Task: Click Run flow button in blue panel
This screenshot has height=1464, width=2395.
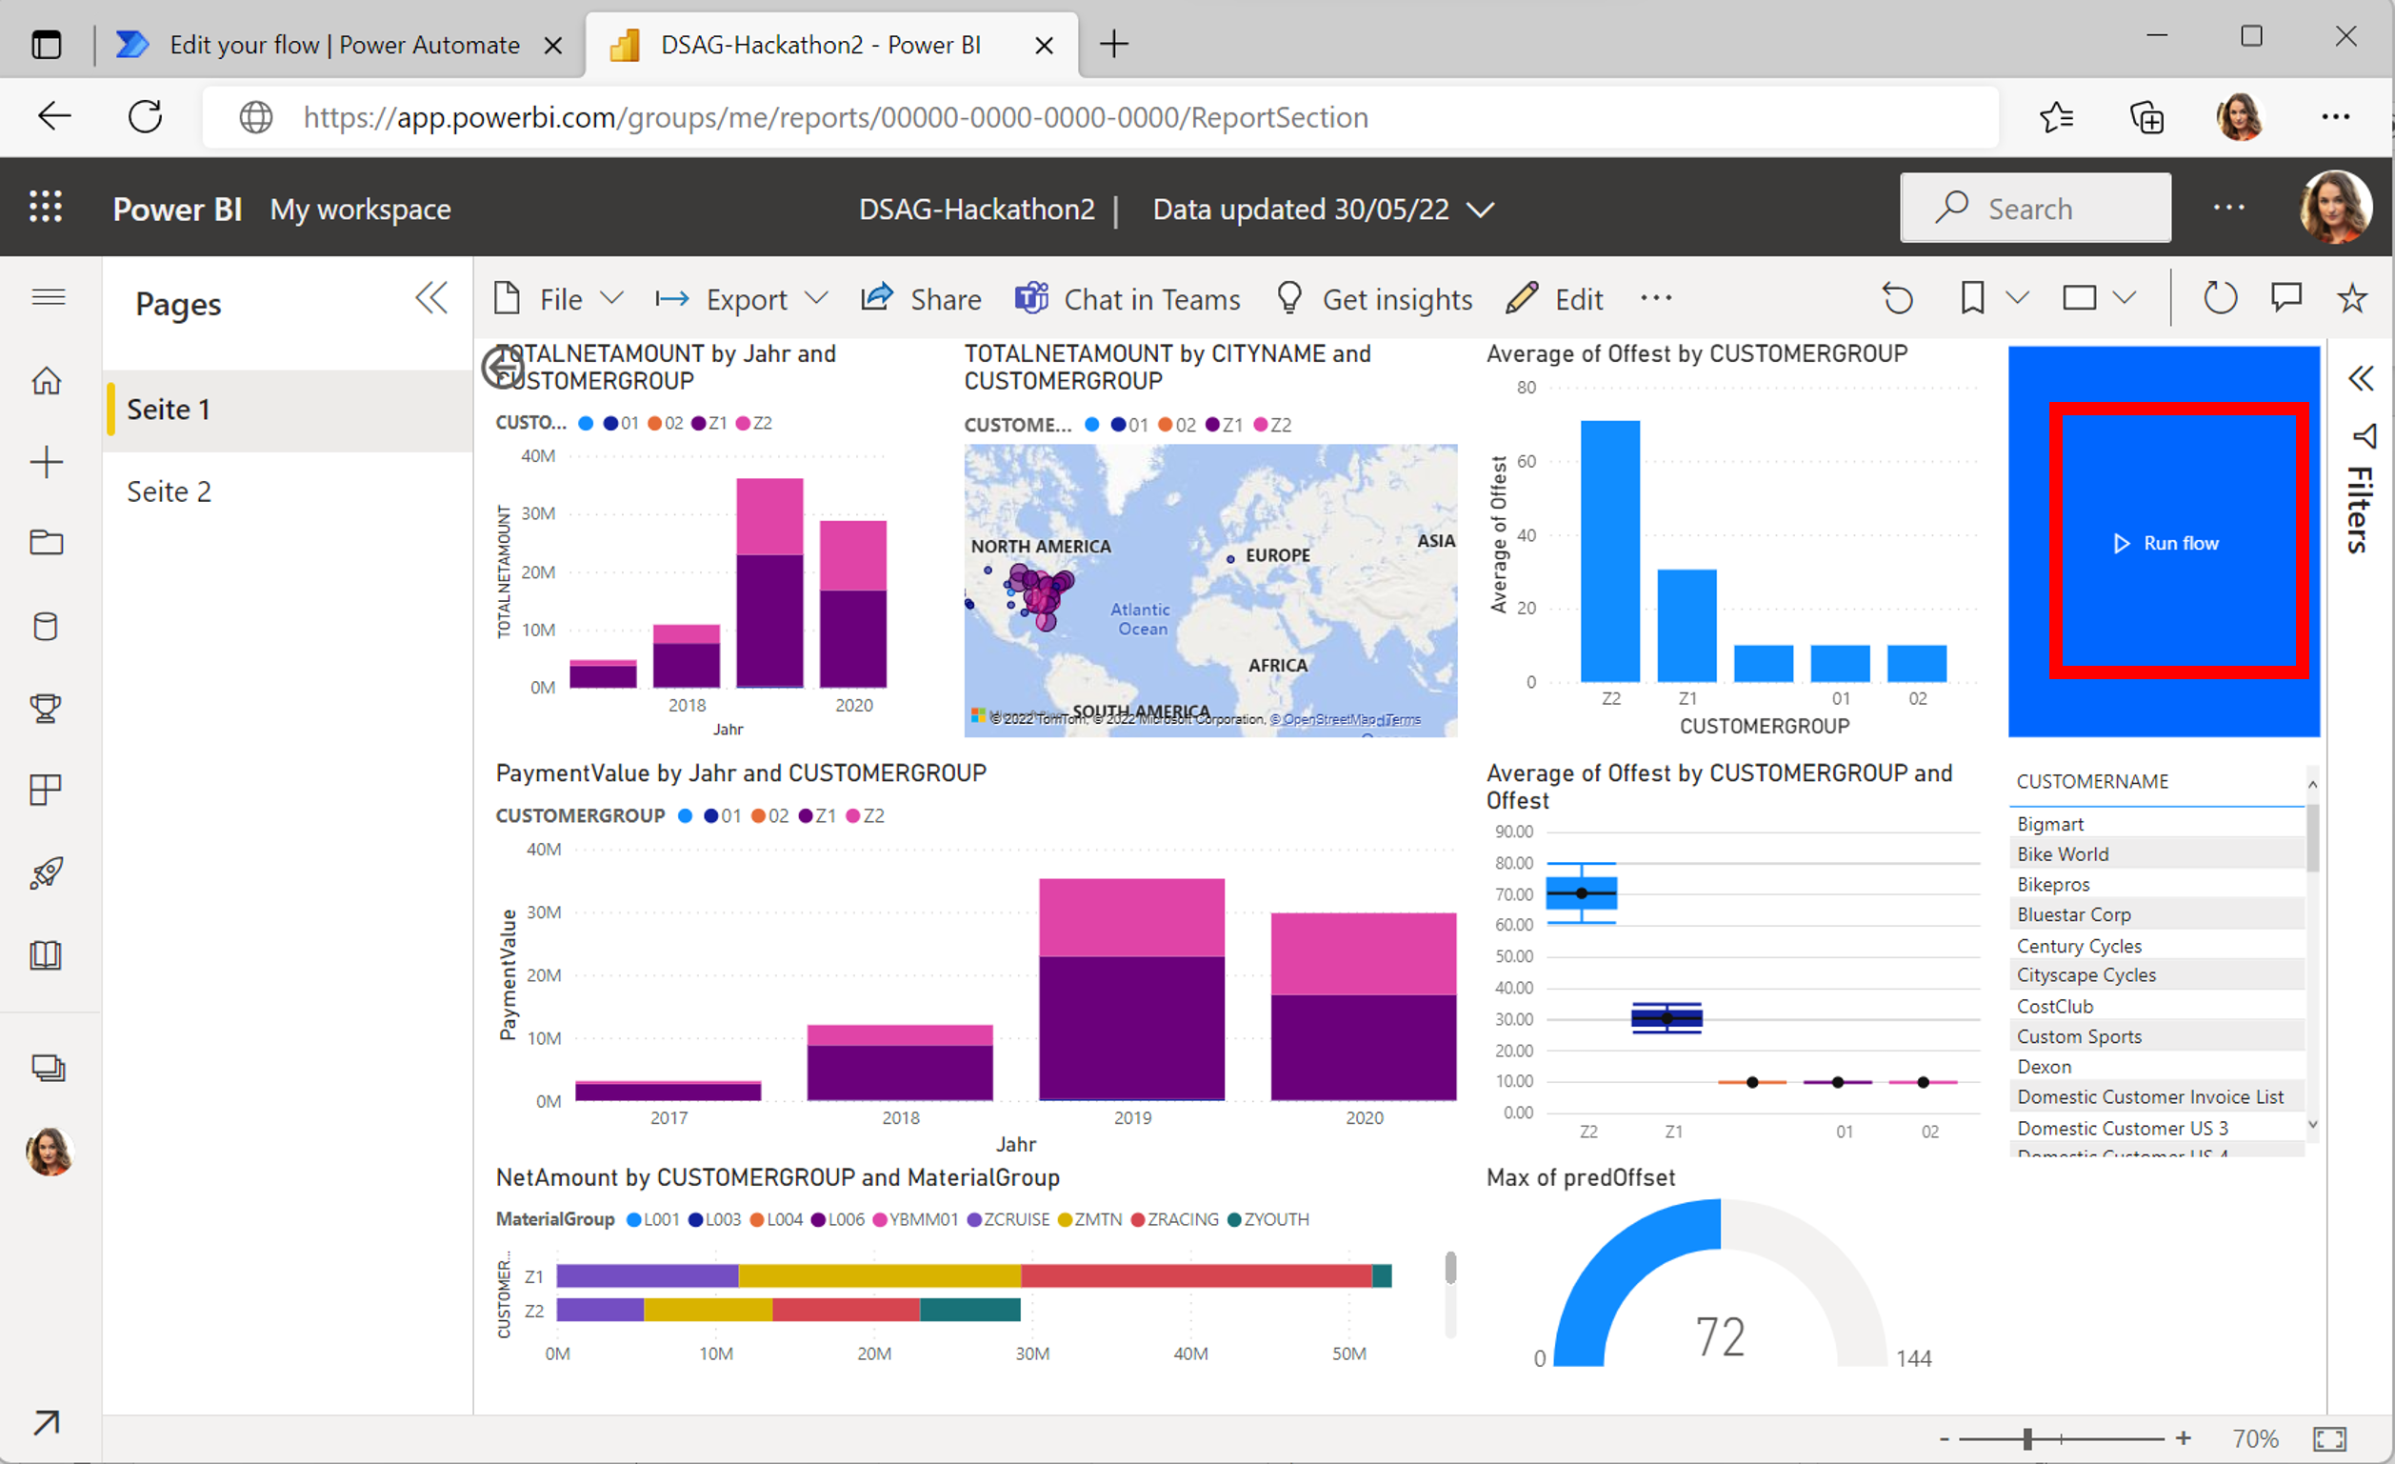Action: coord(2172,544)
